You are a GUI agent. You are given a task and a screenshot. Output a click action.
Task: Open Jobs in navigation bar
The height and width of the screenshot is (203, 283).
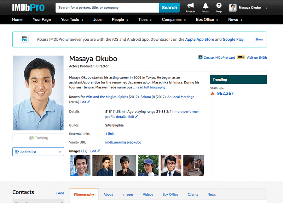coord(98,19)
